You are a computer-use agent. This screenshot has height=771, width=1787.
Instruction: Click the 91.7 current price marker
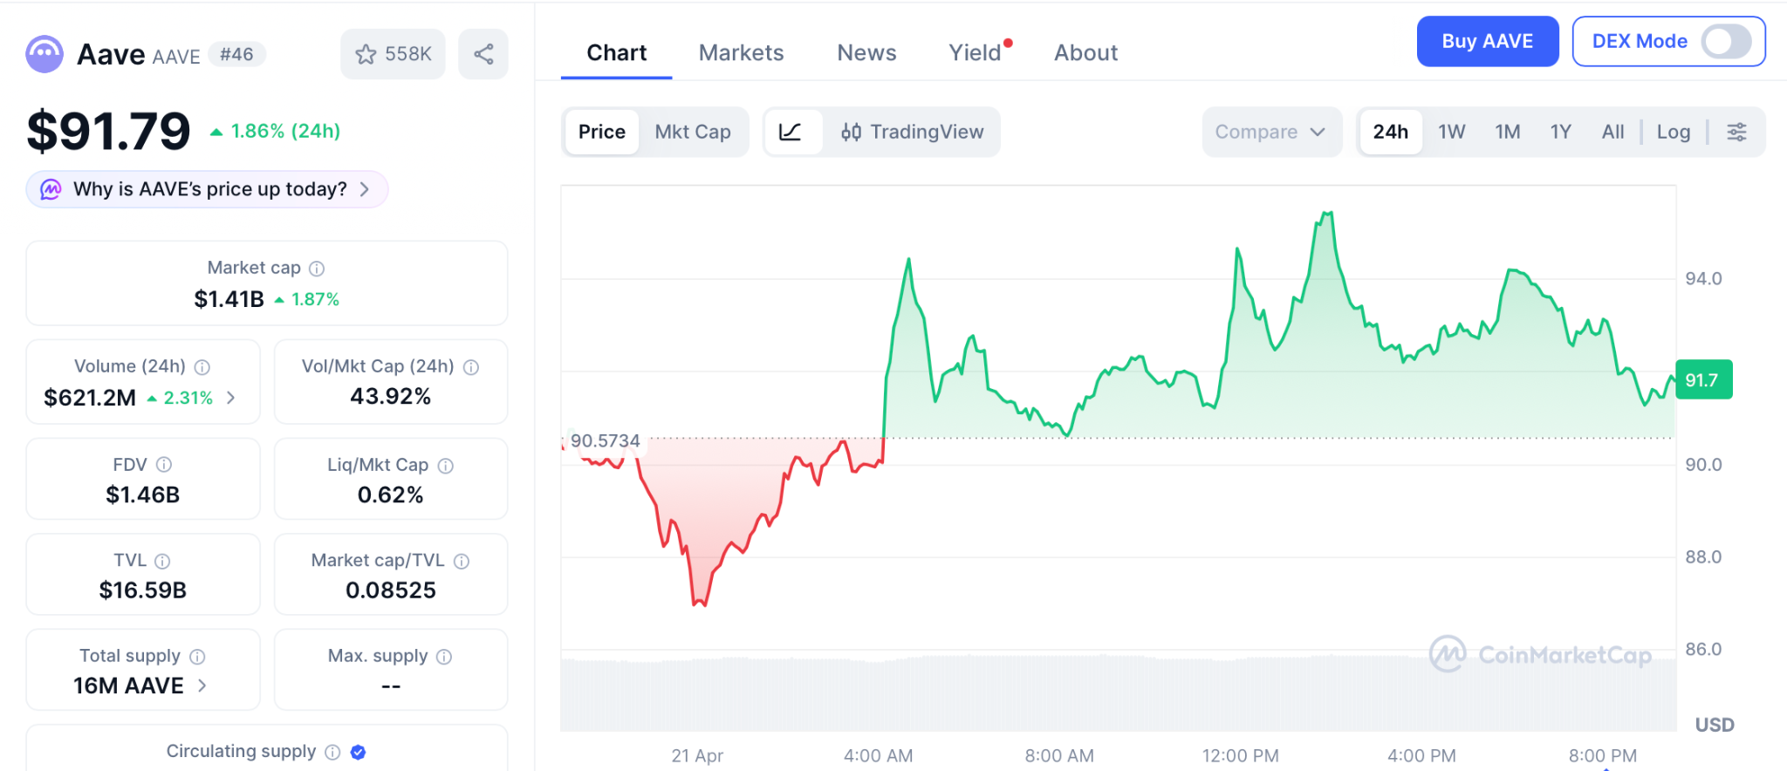tap(1703, 380)
